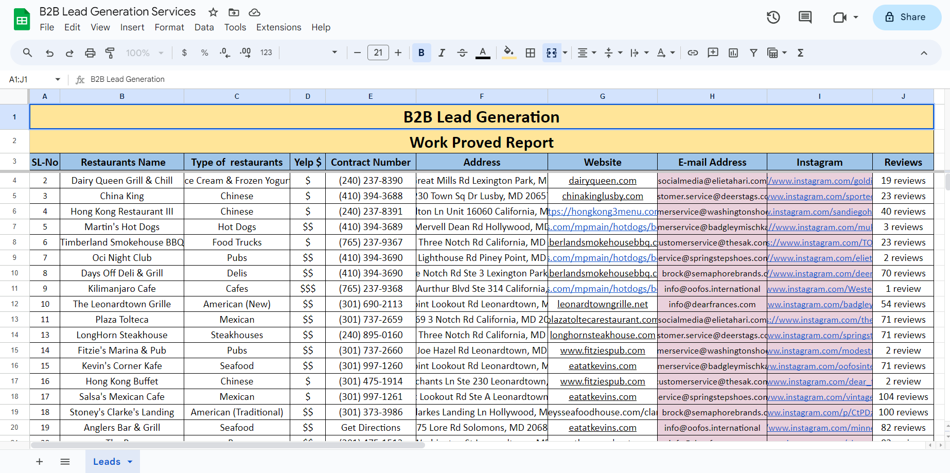Toggle Bold formatting

coord(421,52)
